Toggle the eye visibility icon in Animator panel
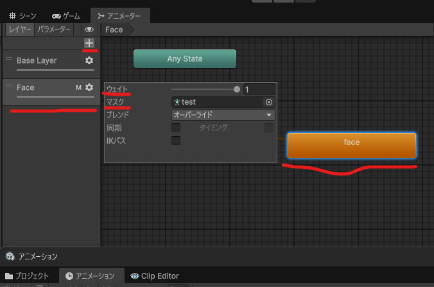The image size is (434, 287). click(89, 30)
